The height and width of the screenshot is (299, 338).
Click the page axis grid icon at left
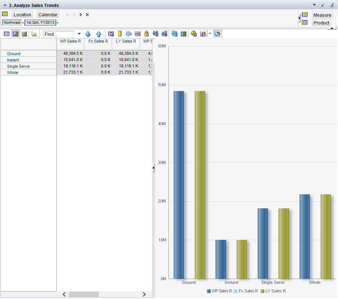click(5, 14)
